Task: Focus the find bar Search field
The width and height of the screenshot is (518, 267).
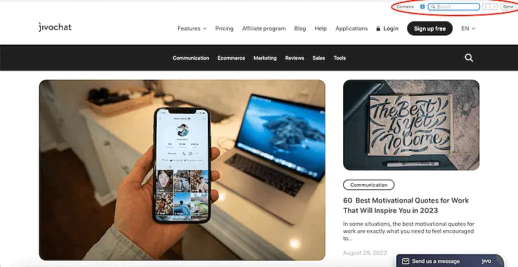Action: (454, 6)
